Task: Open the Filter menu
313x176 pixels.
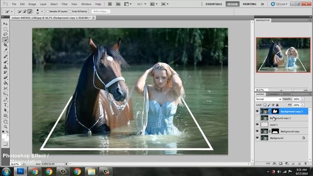Action: (x=65, y=4)
